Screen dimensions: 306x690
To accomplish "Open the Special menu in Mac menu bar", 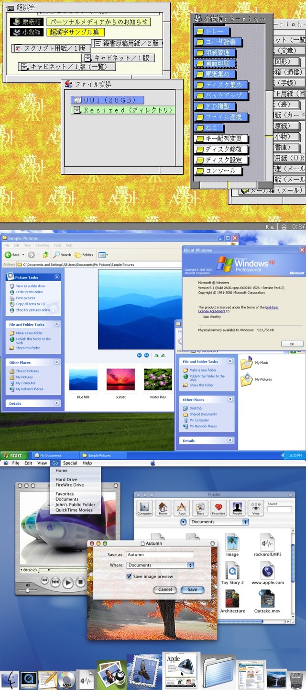I will (x=70, y=463).
